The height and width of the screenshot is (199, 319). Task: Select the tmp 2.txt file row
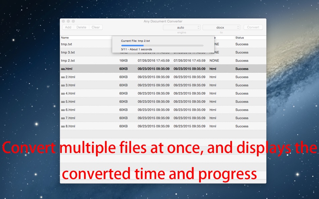163,61
